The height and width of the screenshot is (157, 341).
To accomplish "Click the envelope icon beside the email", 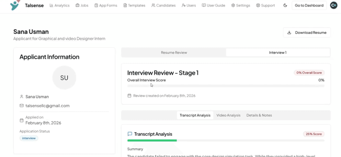I will (x=21, y=106).
